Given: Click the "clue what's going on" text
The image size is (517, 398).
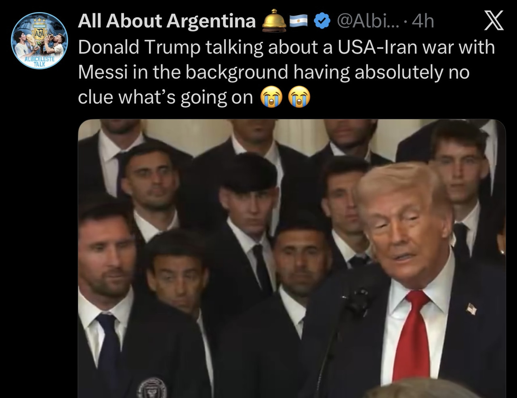Looking at the screenshot, I should point(165,97).
